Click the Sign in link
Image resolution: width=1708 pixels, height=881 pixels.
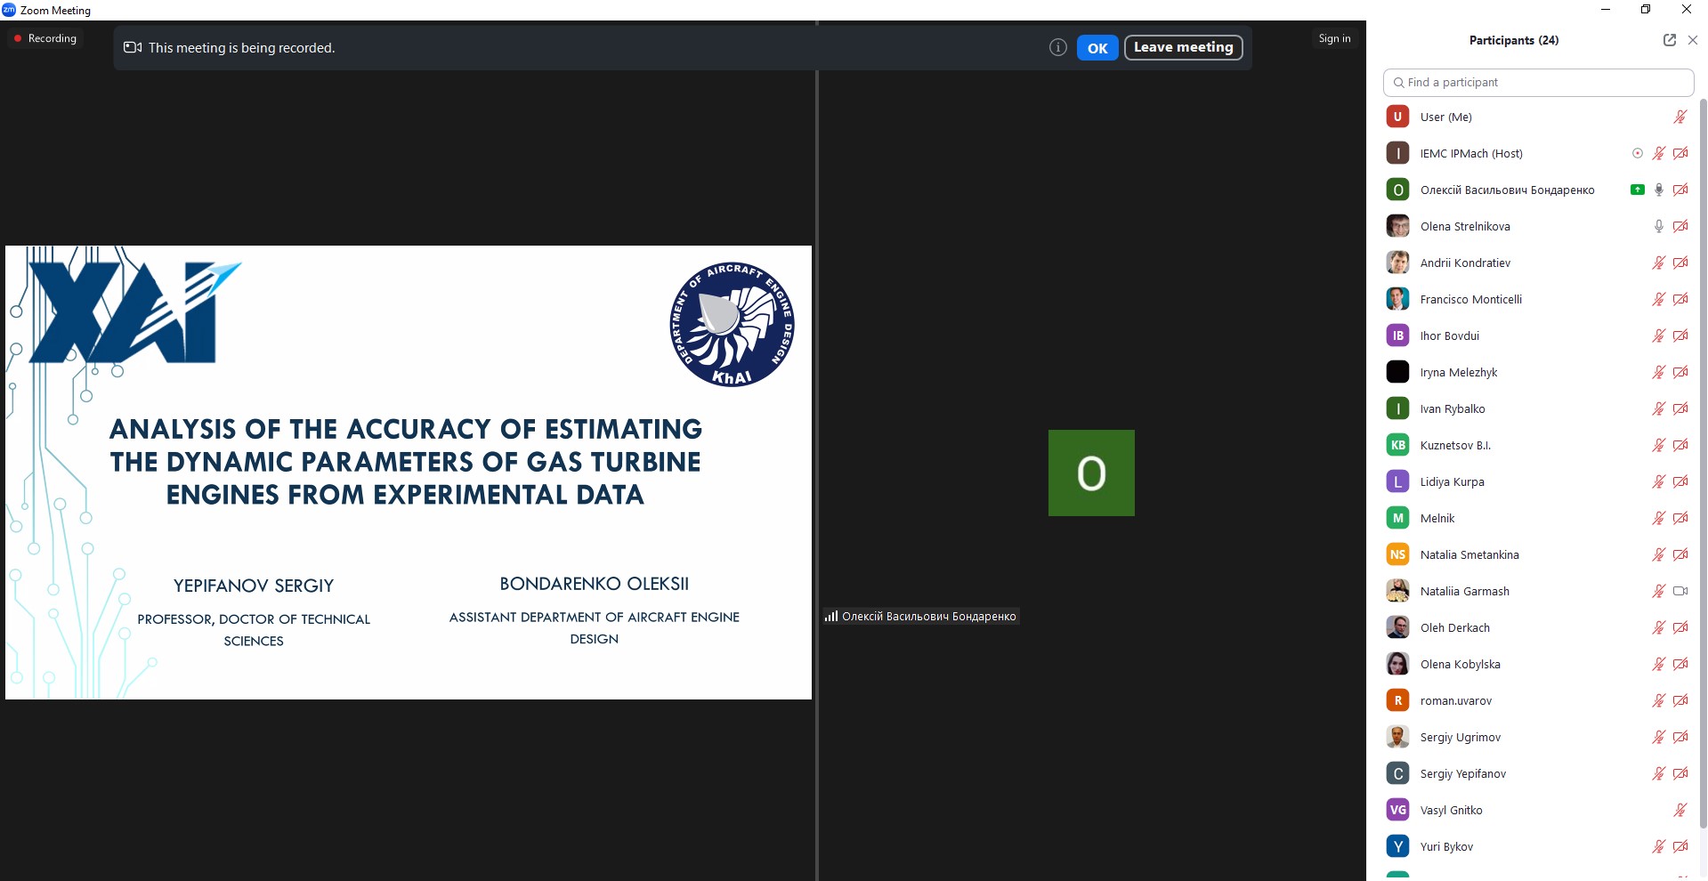1334,38
